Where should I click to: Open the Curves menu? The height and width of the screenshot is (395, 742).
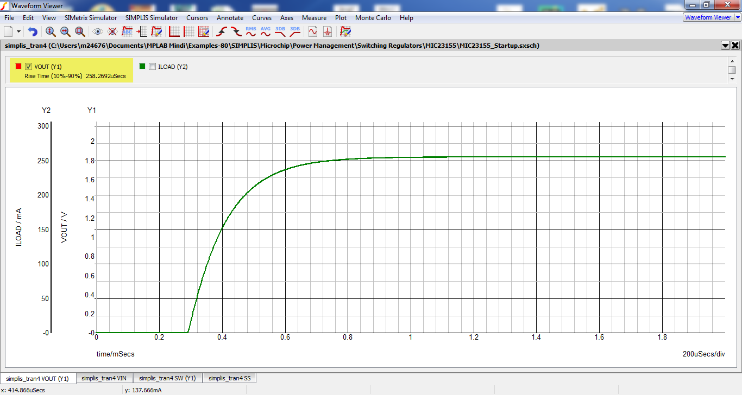(262, 18)
